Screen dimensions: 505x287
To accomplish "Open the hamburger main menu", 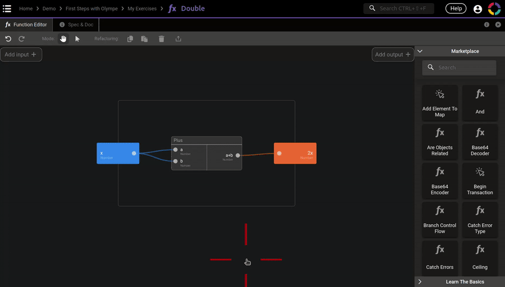I will click(x=7, y=8).
